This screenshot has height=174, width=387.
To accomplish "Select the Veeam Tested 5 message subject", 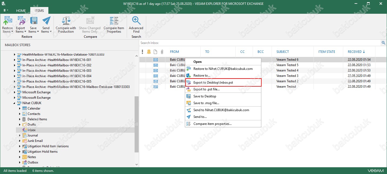I will point(287,65).
